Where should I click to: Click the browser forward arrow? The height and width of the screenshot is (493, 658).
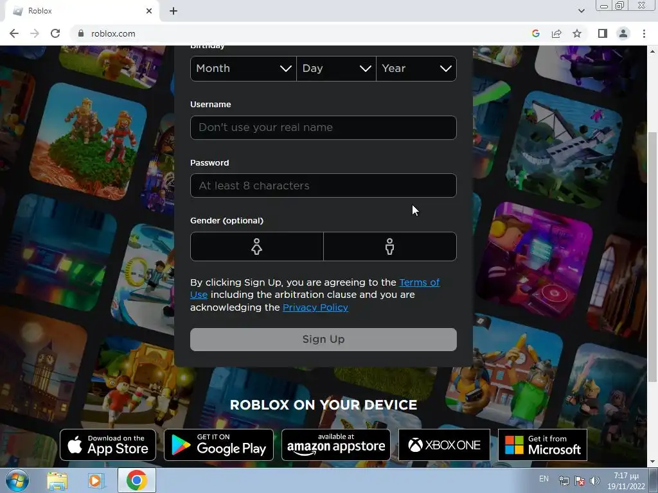click(x=35, y=33)
